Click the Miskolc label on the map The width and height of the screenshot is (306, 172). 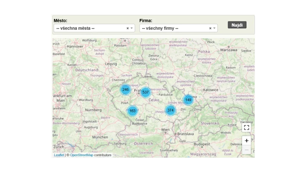point(226,133)
